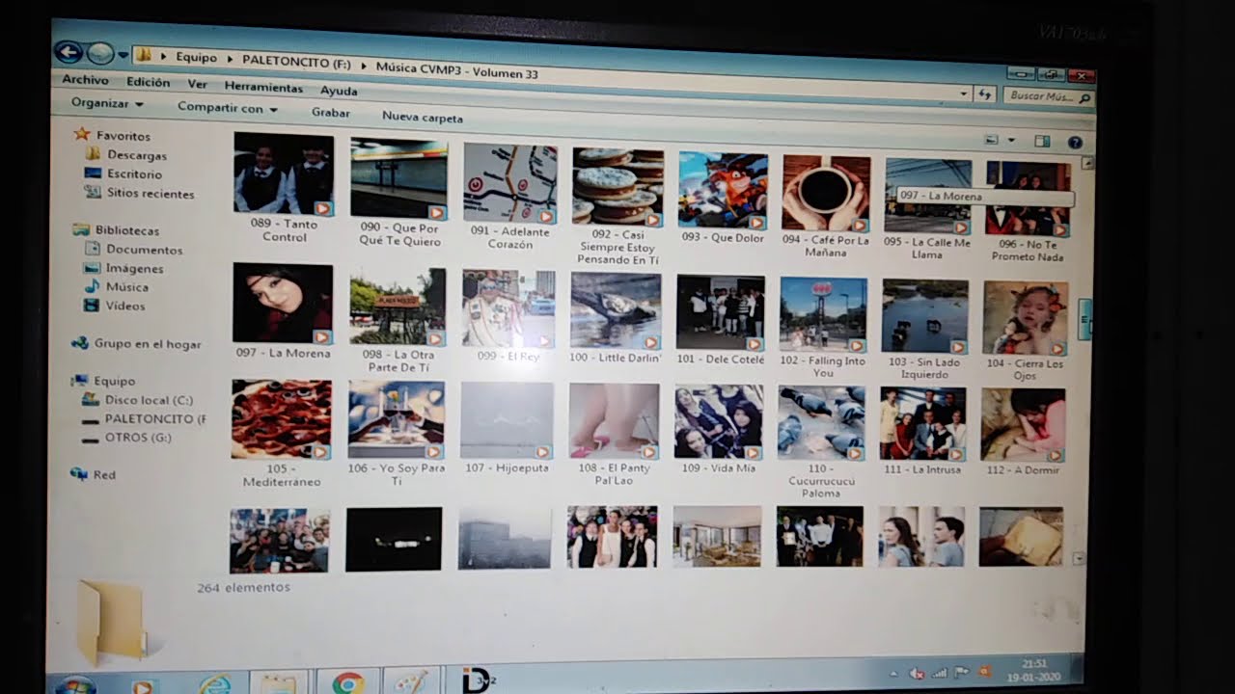
Task: Select Equipo in the address breadcrumb
Action: coord(196,58)
